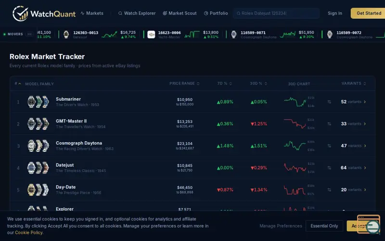Click the 116509-0072 watch thumbnail
This screenshot has width=385, height=241.
tap(330, 34)
